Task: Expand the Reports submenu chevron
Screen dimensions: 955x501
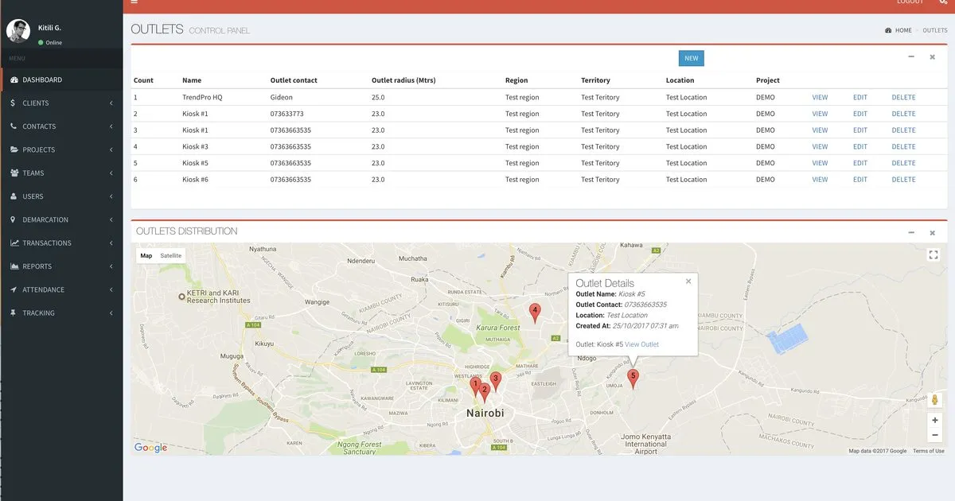Action: click(x=111, y=266)
